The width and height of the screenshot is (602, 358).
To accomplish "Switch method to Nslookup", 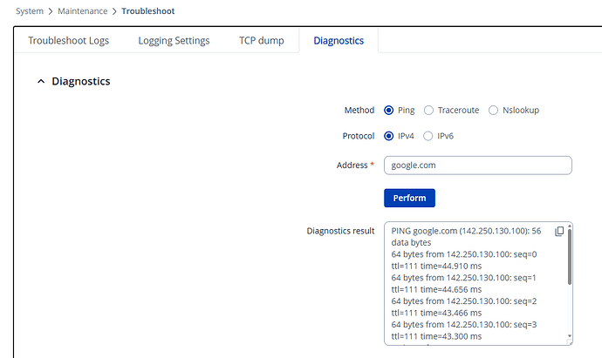I will pyautogui.click(x=494, y=111).
